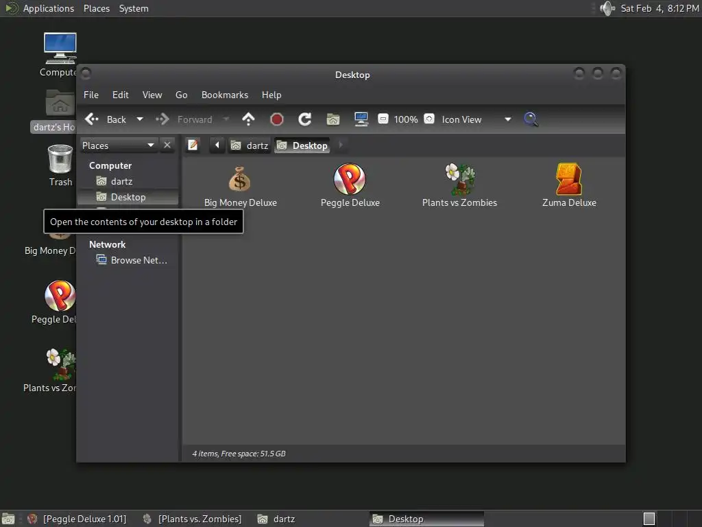Open the Go menu

click(x=181, y=95)
